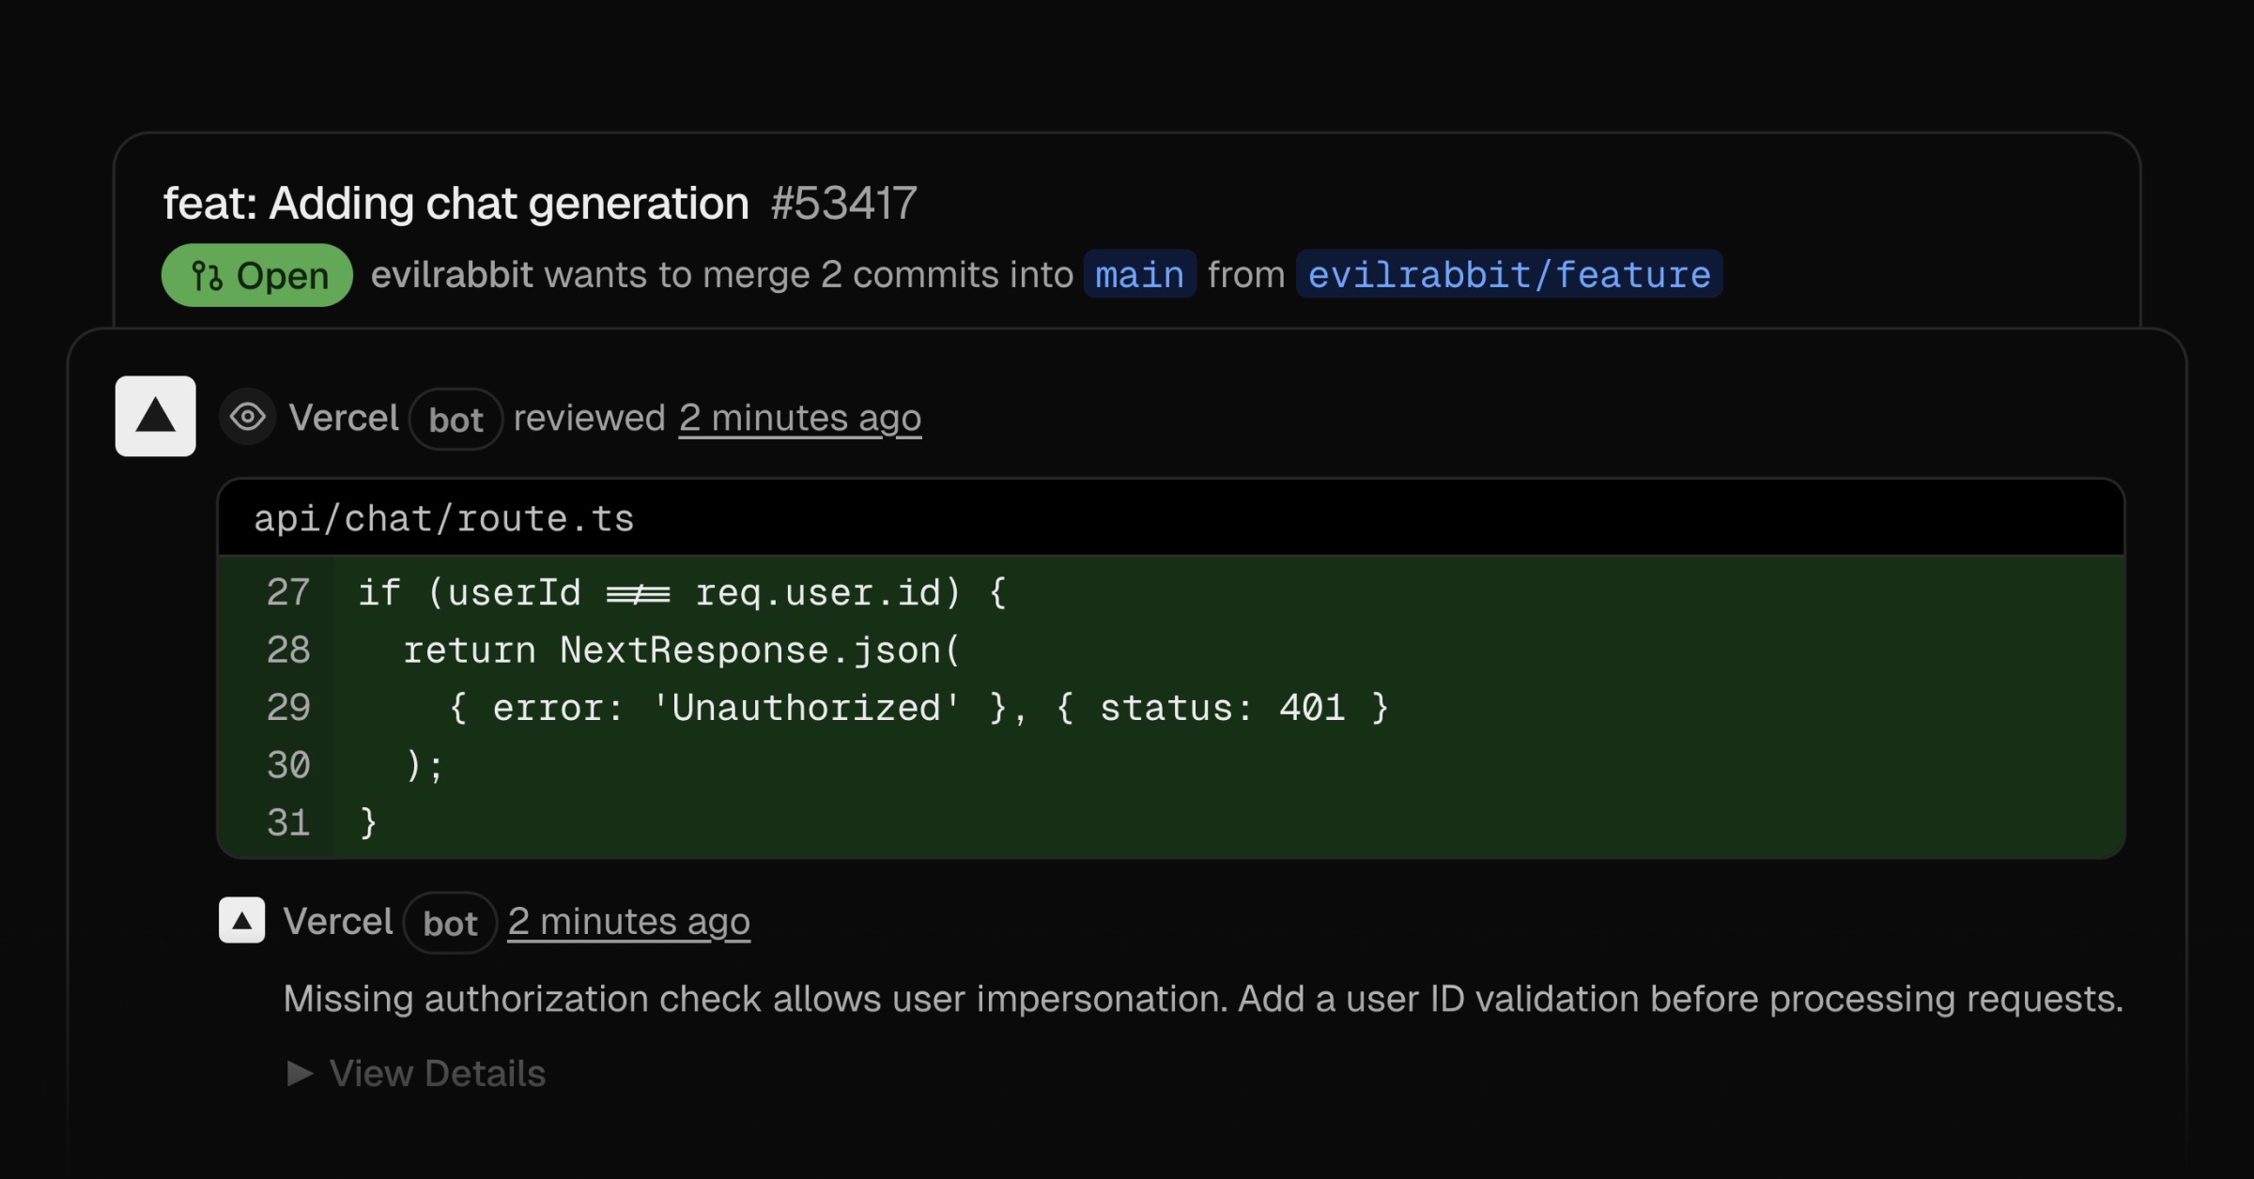Select the main branch label
This screenshot has height=1179, width=2254.
tap(1139, 274)
